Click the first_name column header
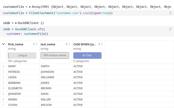The image size is (174, 108). pos(16,44)
